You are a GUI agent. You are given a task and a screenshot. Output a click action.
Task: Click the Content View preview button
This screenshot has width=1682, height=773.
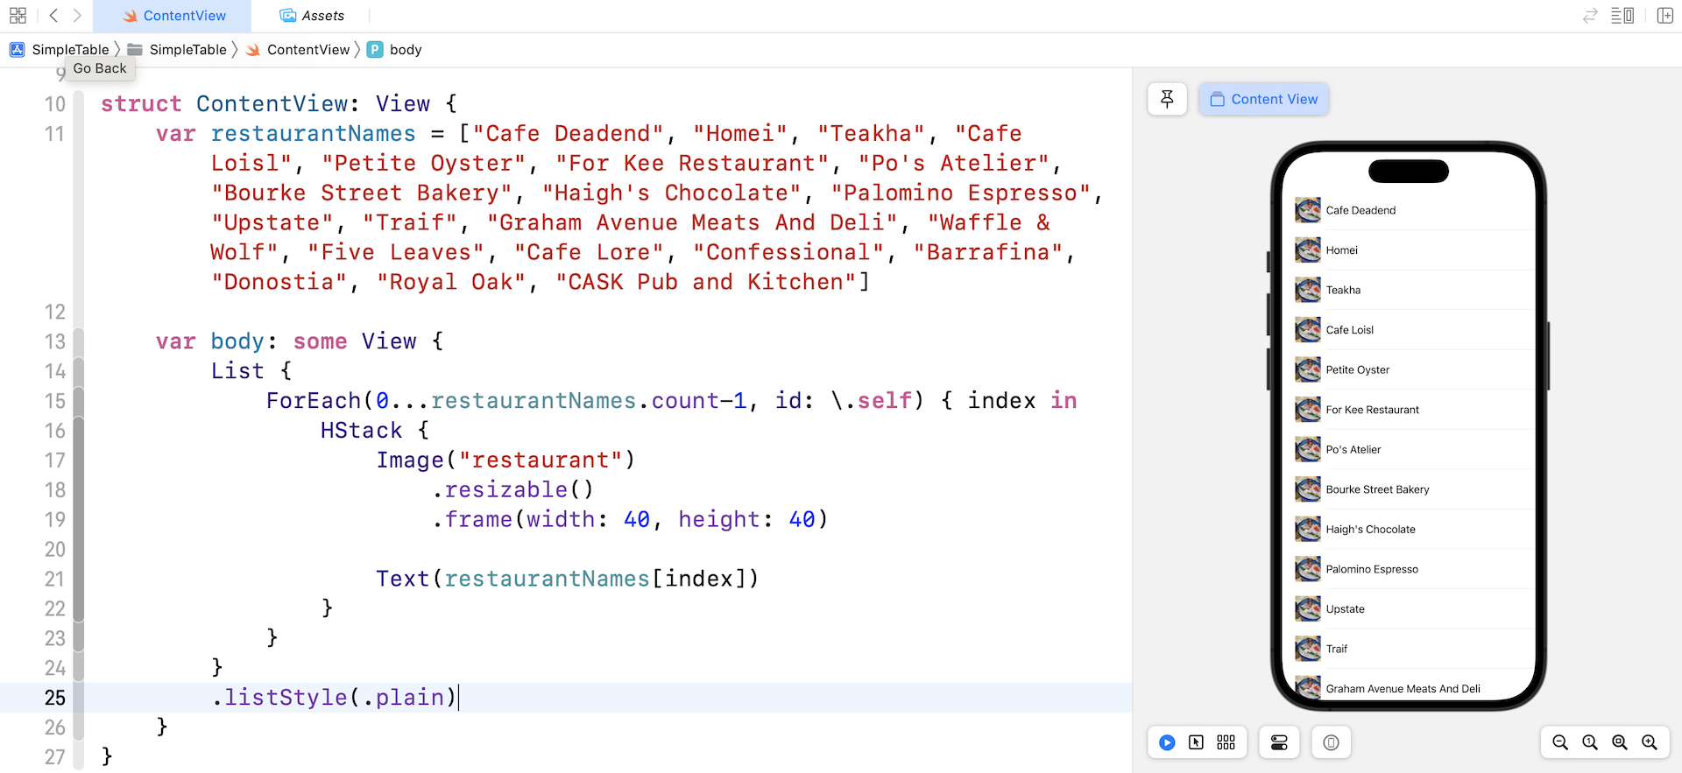click(x=1263, y=99)
